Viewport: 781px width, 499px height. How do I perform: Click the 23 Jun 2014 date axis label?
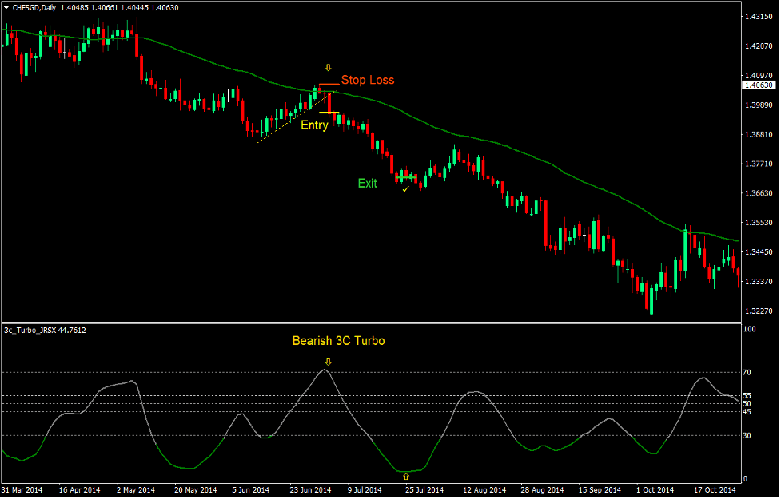[x=310, y=488]
